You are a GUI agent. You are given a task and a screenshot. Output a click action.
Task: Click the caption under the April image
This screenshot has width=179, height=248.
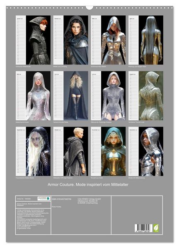click(137, 67)
